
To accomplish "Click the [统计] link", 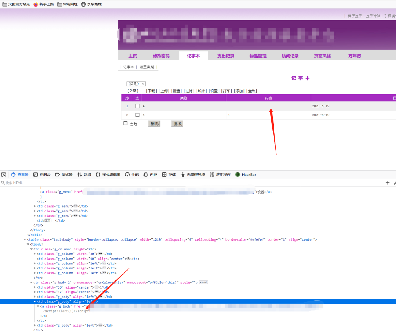I will coord(202,91).
